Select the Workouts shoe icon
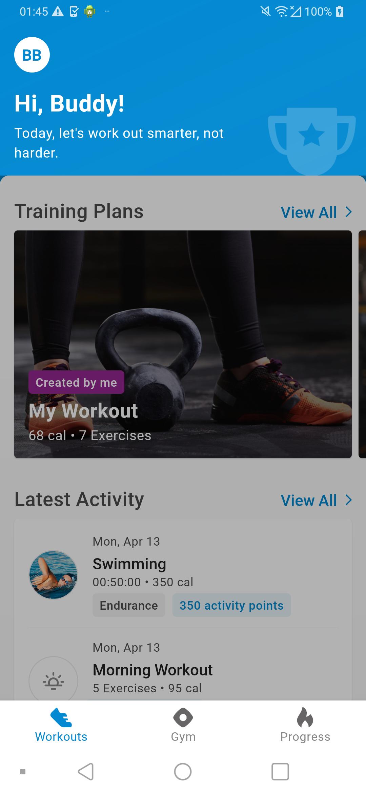 [61, 718]
